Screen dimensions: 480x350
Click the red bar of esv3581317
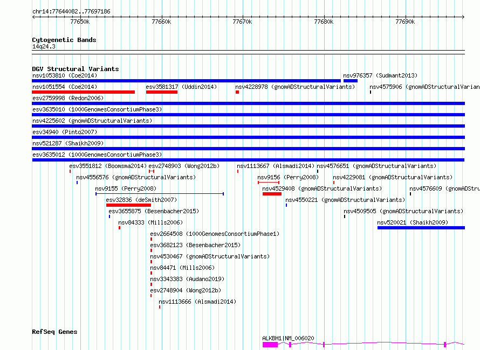[162, 92]
